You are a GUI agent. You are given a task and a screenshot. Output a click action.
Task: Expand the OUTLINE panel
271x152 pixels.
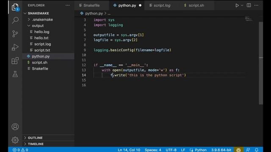point(48,138)
